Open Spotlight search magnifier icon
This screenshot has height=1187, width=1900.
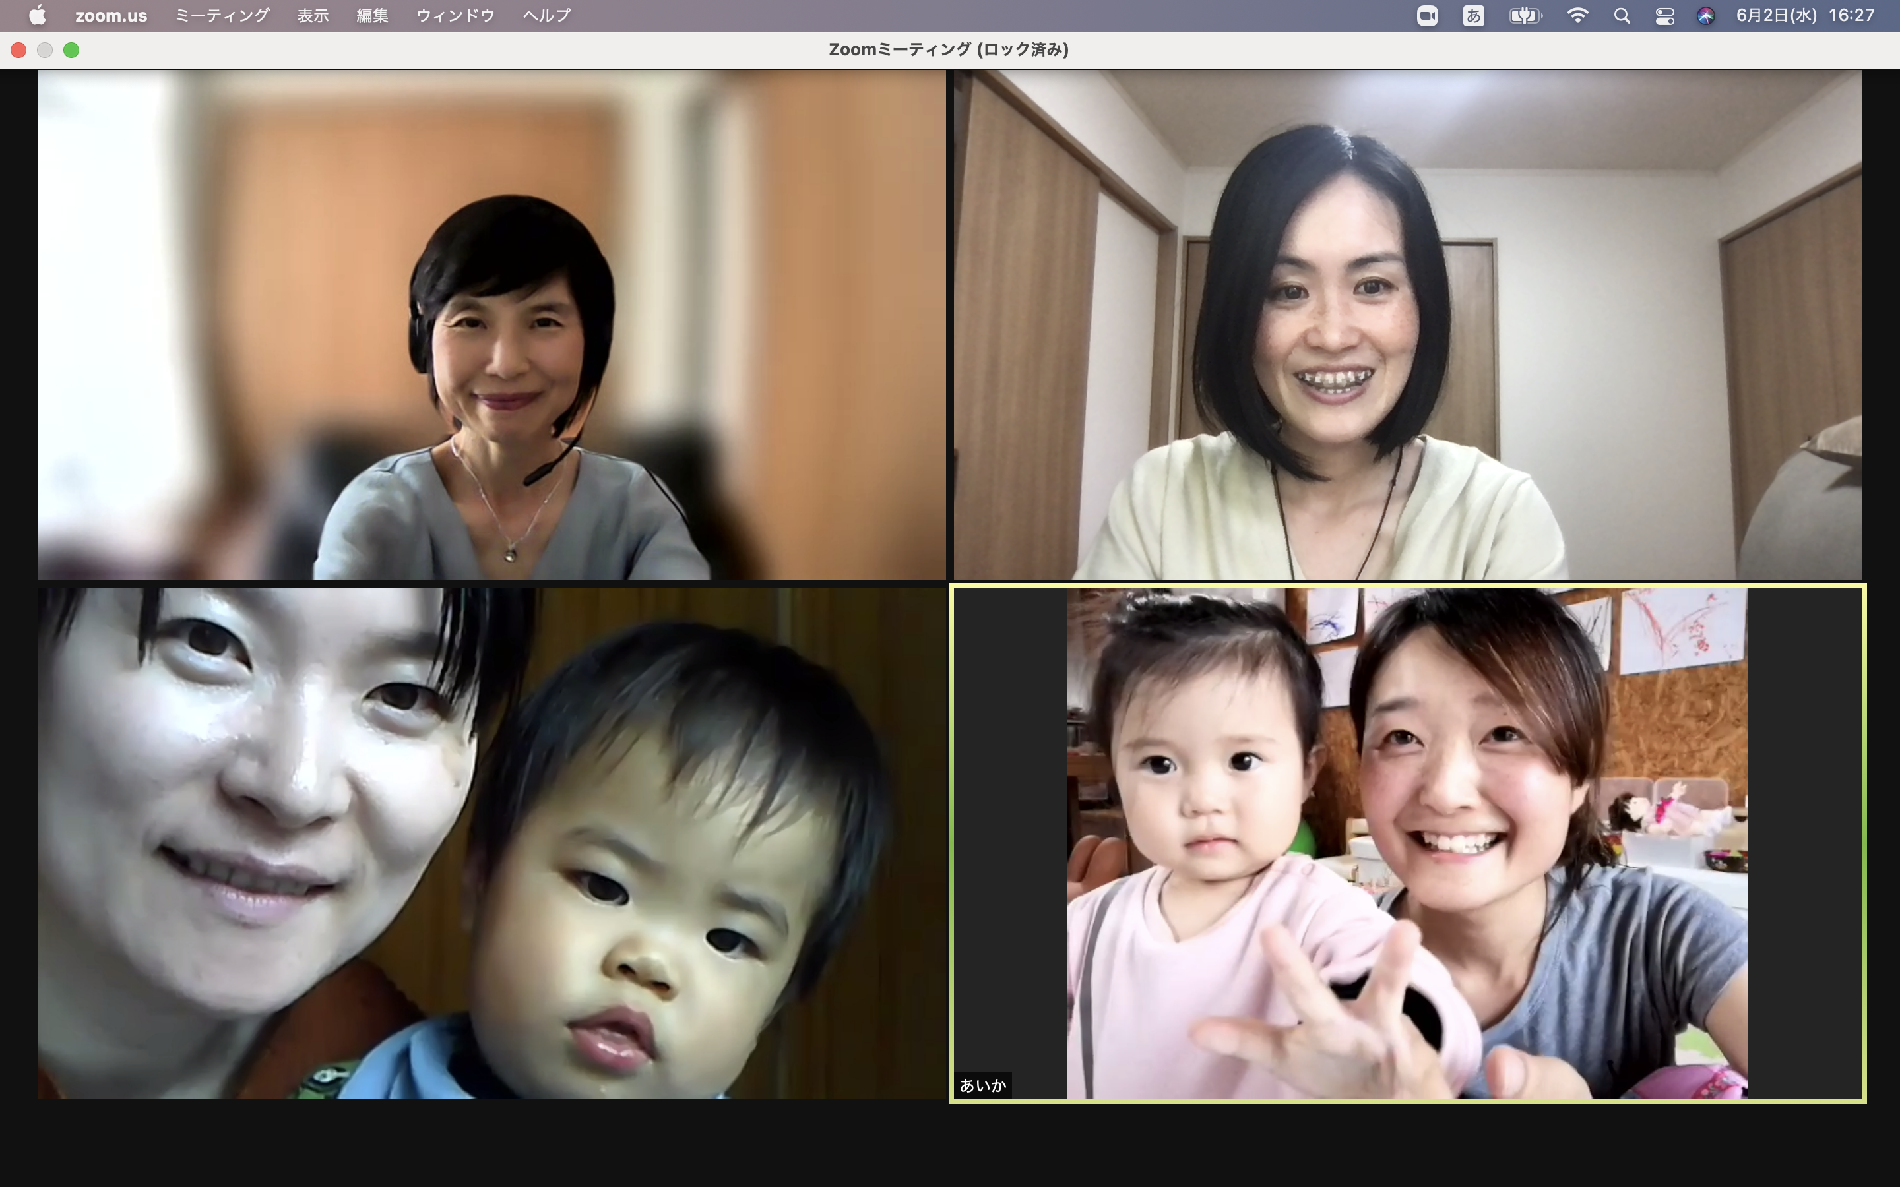pos(1622,16)
